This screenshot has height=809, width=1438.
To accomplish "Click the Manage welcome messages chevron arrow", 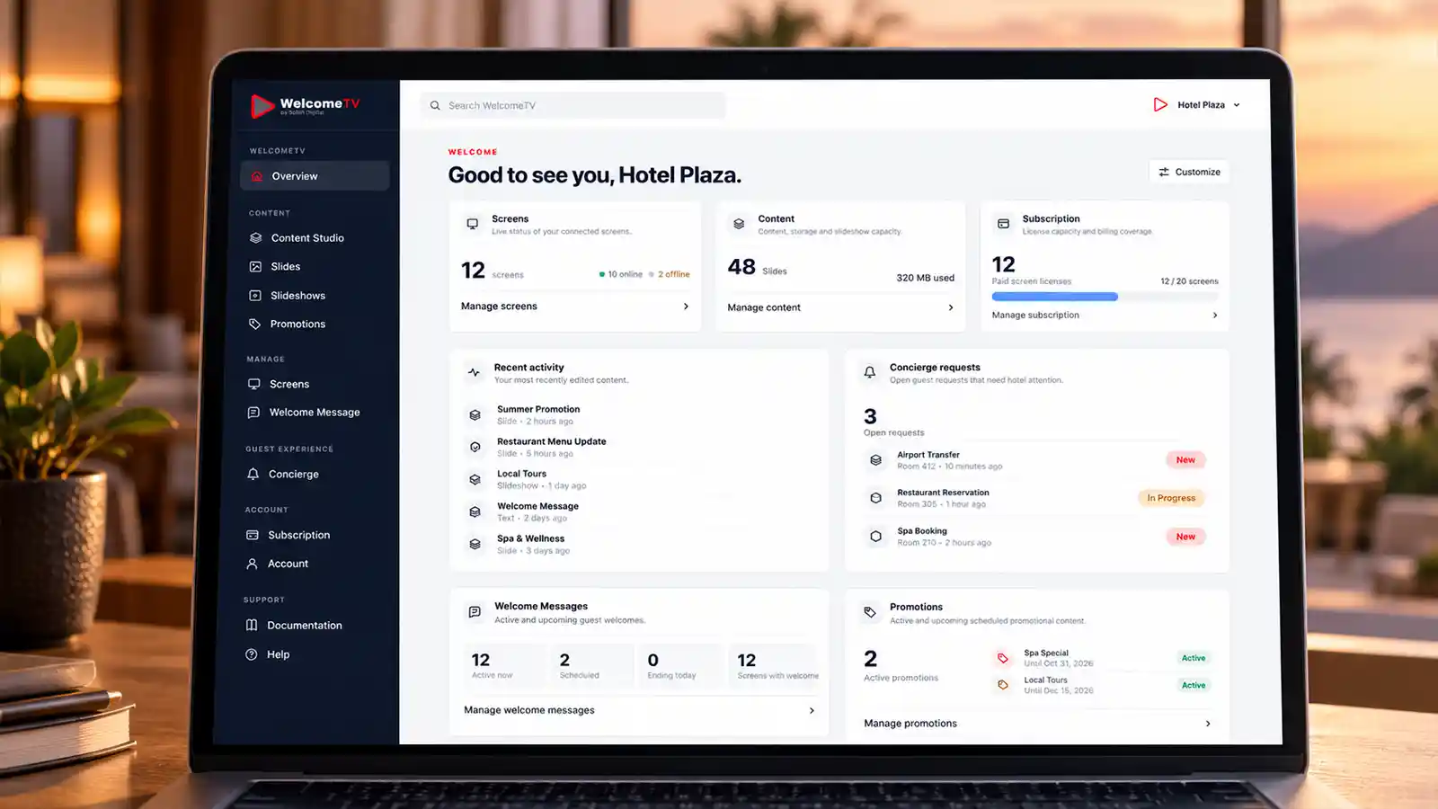I will click(812, 710).
